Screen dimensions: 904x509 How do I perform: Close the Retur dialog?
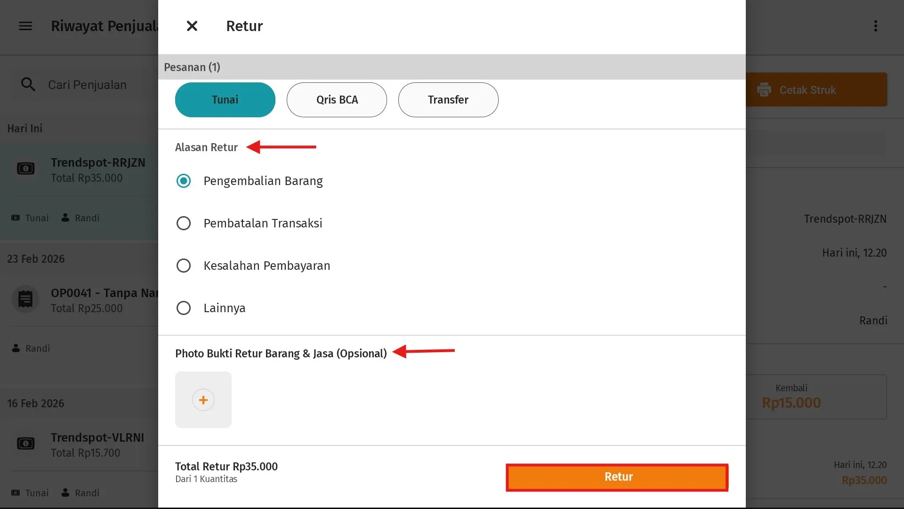click(192, 26)
